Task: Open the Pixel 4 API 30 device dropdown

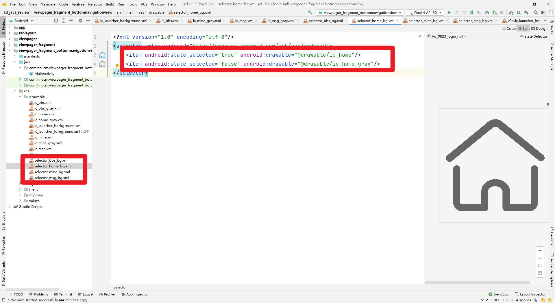Action: (425, 12)
